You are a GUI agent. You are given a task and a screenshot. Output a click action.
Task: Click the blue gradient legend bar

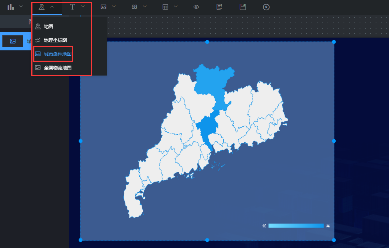(296, 226)
